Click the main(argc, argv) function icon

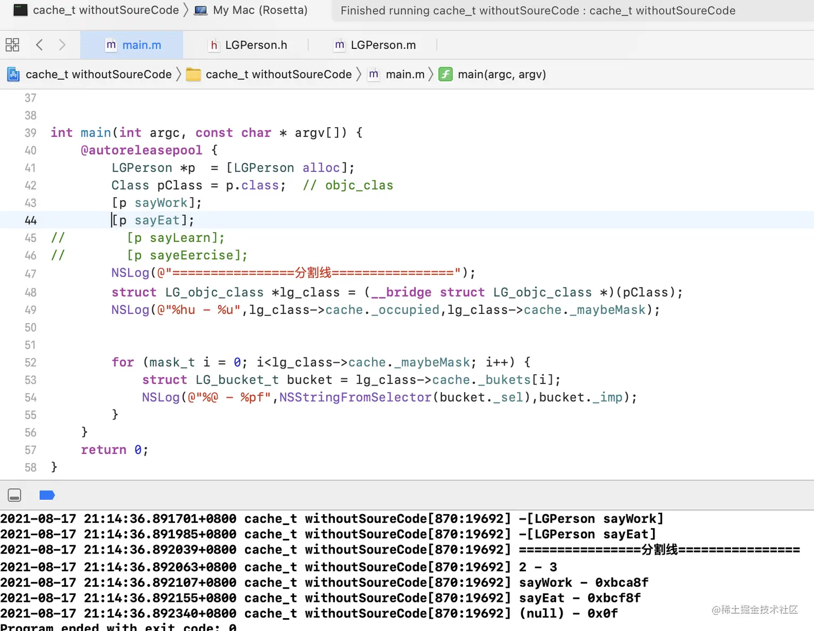[445, 74]
